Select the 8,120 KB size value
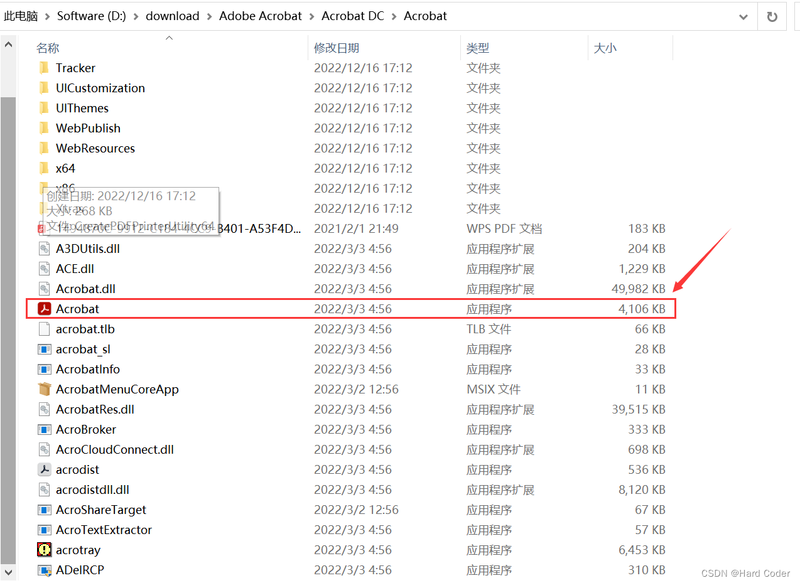The width and height of the screenshot is (800, 583). pos(642,489)
